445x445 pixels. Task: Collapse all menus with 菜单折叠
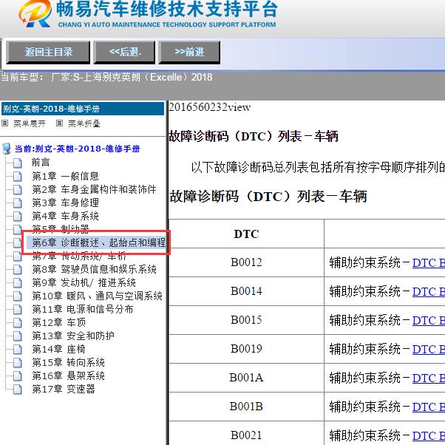click(84, 123)
